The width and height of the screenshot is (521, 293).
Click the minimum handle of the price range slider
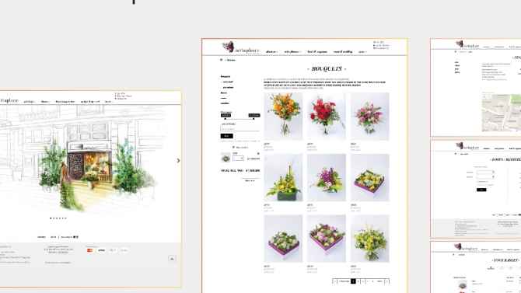[226, 119]
